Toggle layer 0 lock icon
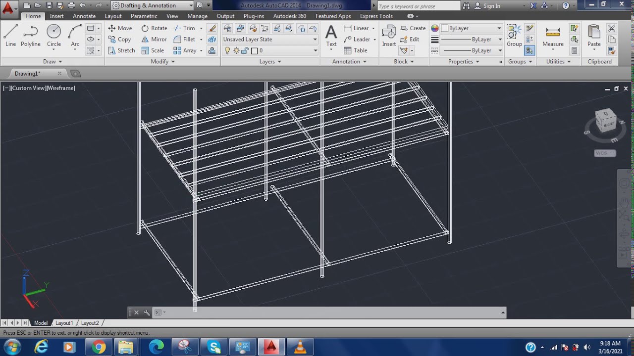Viewport: 634px width, 356px height. point(245,50)
